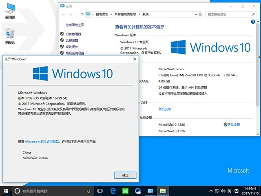Open the taskbar clock and date
The image size is (261, 196).
[250, 191]
